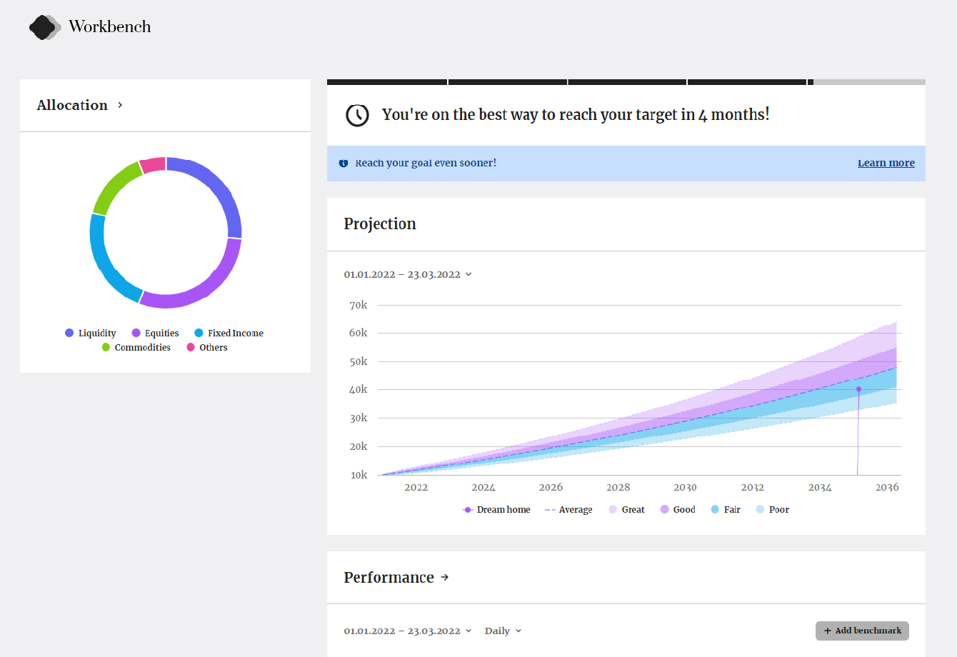This screenshot has height=657, width=957.
Task: Toggle Fair series in Projection legend
Action: pos(726,509)
